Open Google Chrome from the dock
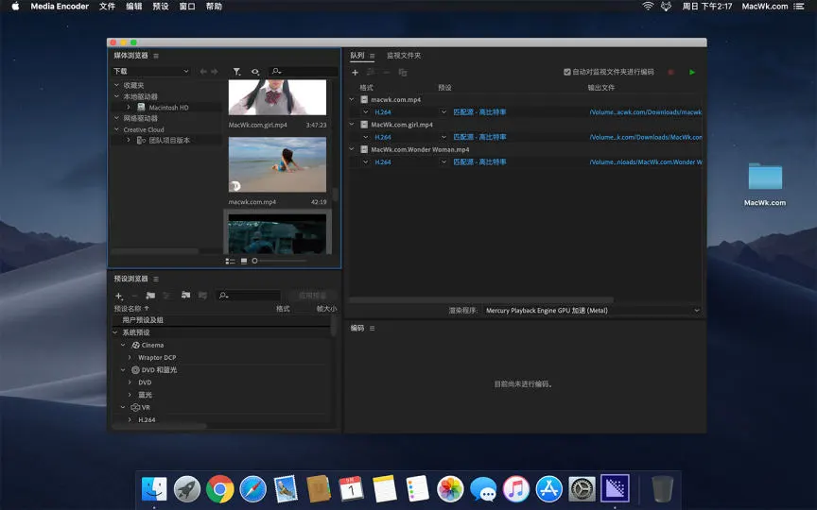 [x=220, y=489]
